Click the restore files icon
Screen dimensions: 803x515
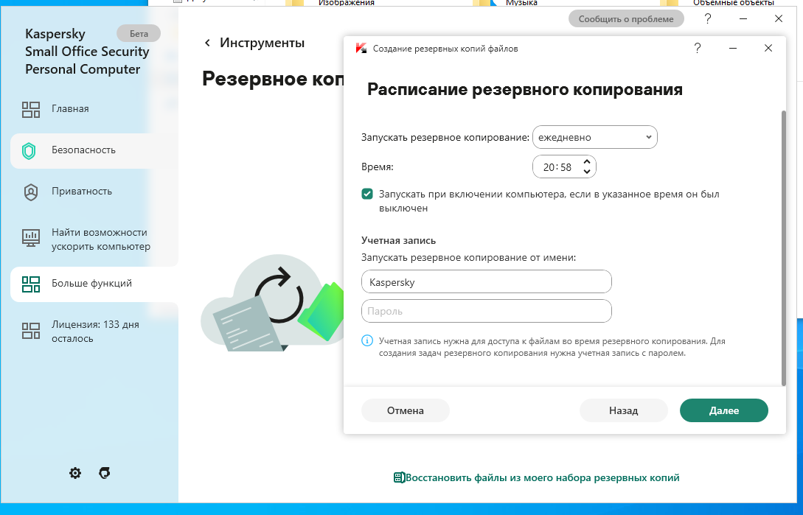coord(399,477)
